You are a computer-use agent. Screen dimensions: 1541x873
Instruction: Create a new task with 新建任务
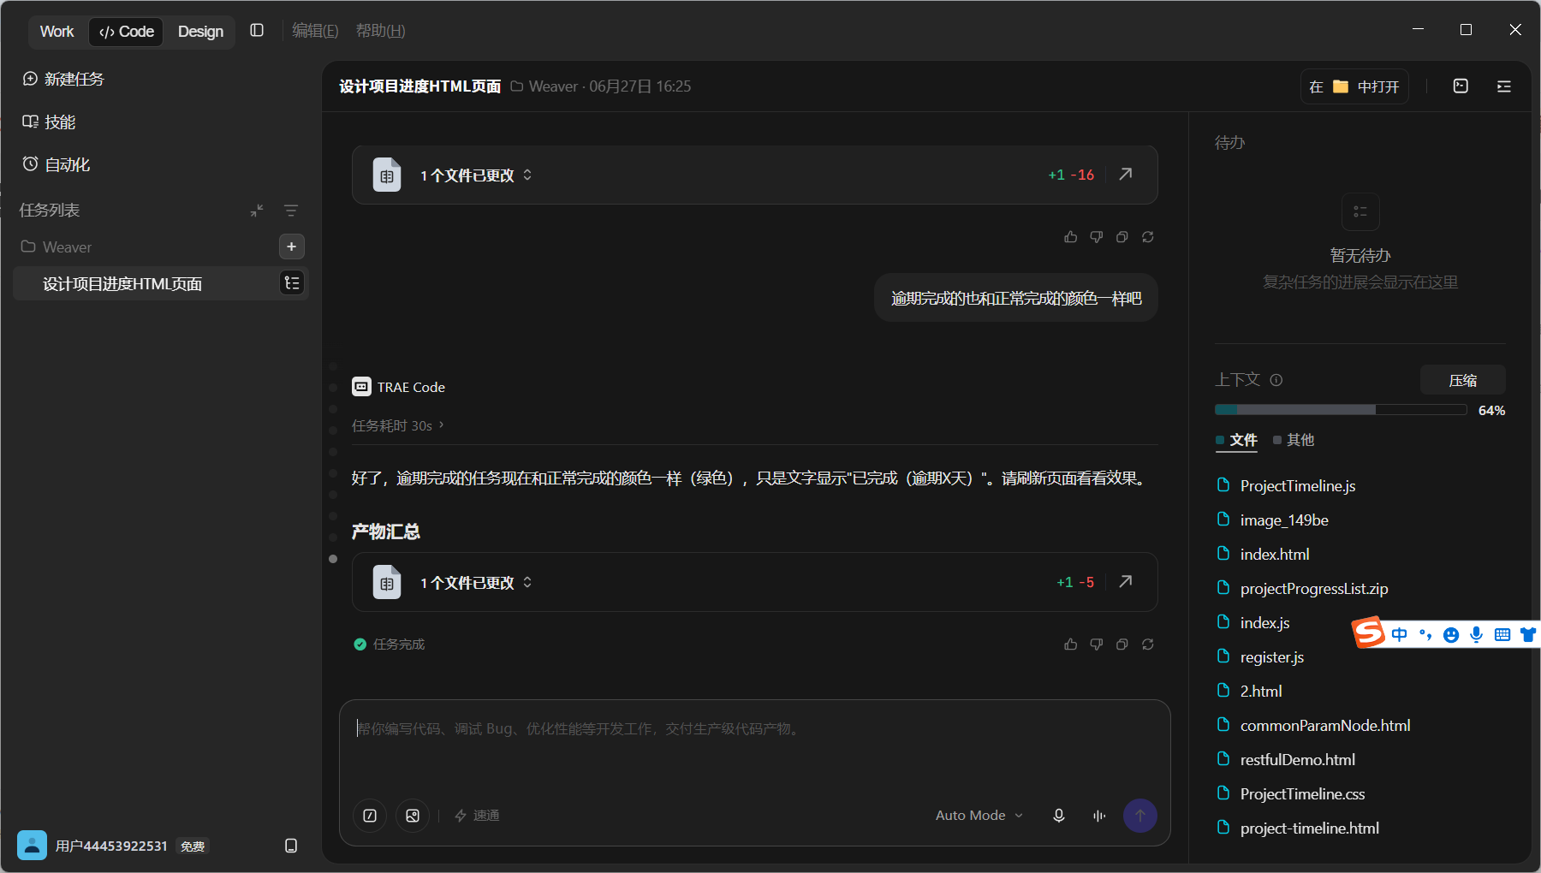[x=63, y=79]
